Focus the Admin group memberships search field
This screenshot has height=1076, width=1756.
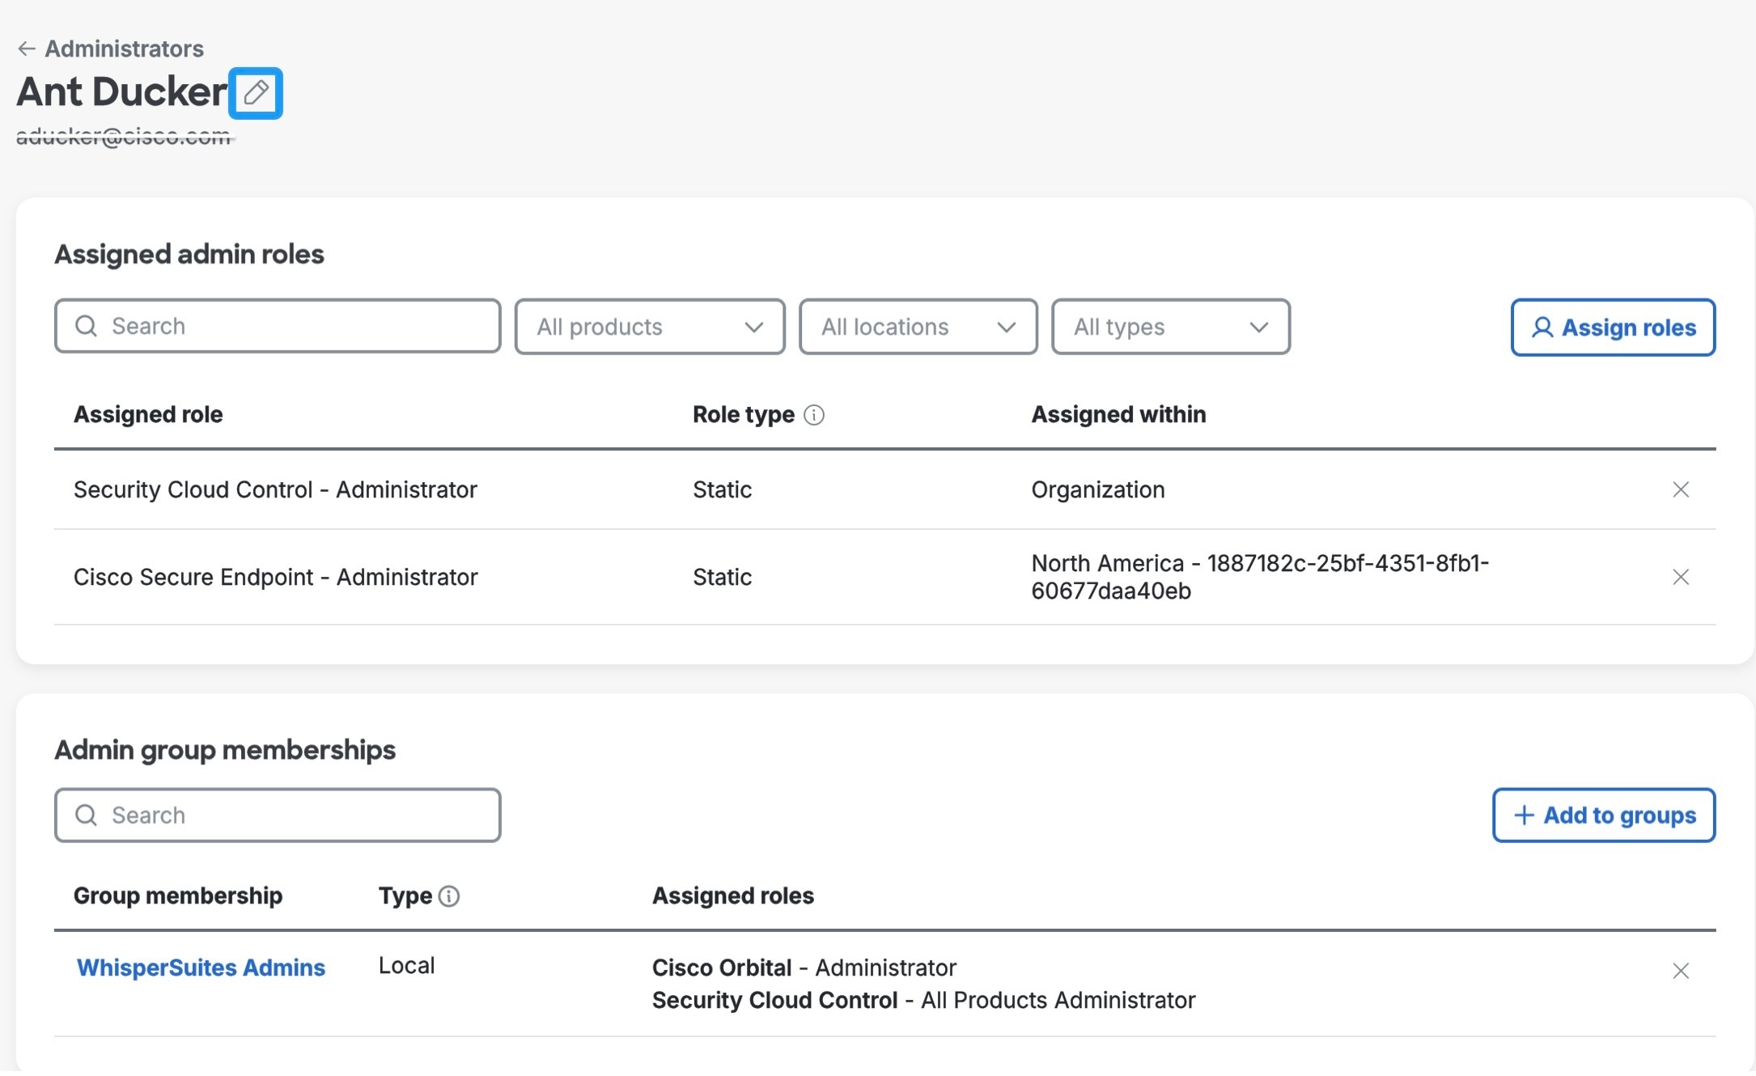(x=278, y=815)
